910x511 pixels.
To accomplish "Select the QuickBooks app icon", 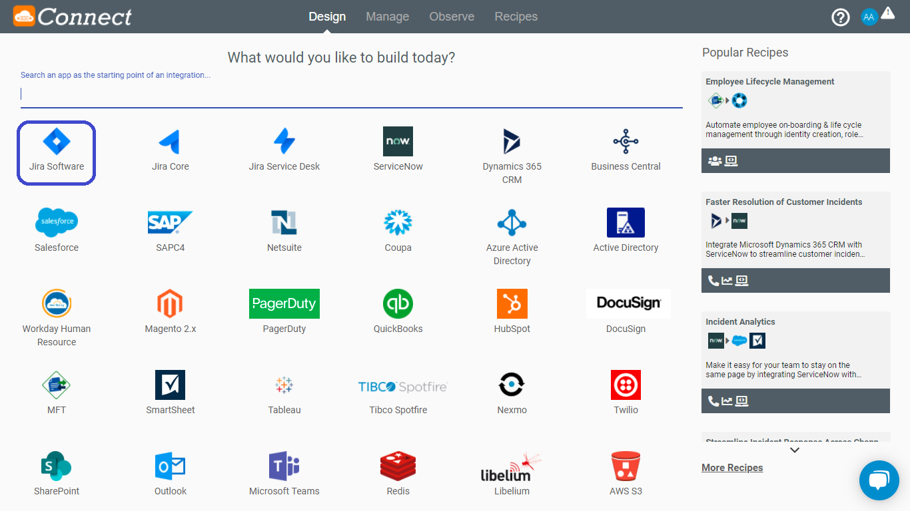I will 398,303.
